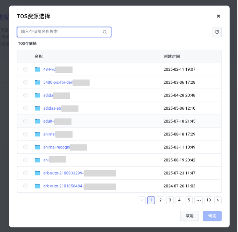Viewport: 238px width, 232px height.
Task: Click the date 2025-05-06 12:10
Action: (x=179, y=108)
